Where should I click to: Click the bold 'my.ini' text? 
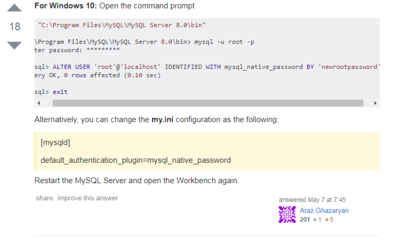163,120
